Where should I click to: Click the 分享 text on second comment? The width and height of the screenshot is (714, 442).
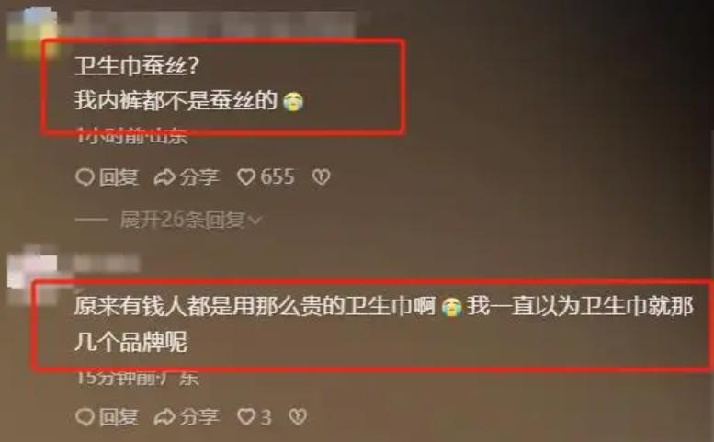[x=199, y=416]
